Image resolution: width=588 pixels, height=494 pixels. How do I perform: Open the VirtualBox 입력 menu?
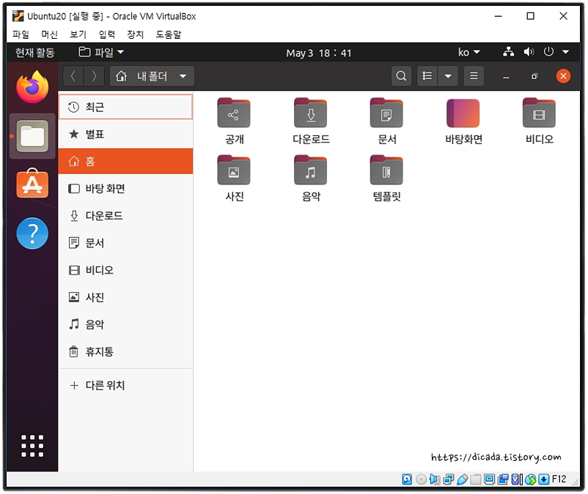(x=107, y=34)
